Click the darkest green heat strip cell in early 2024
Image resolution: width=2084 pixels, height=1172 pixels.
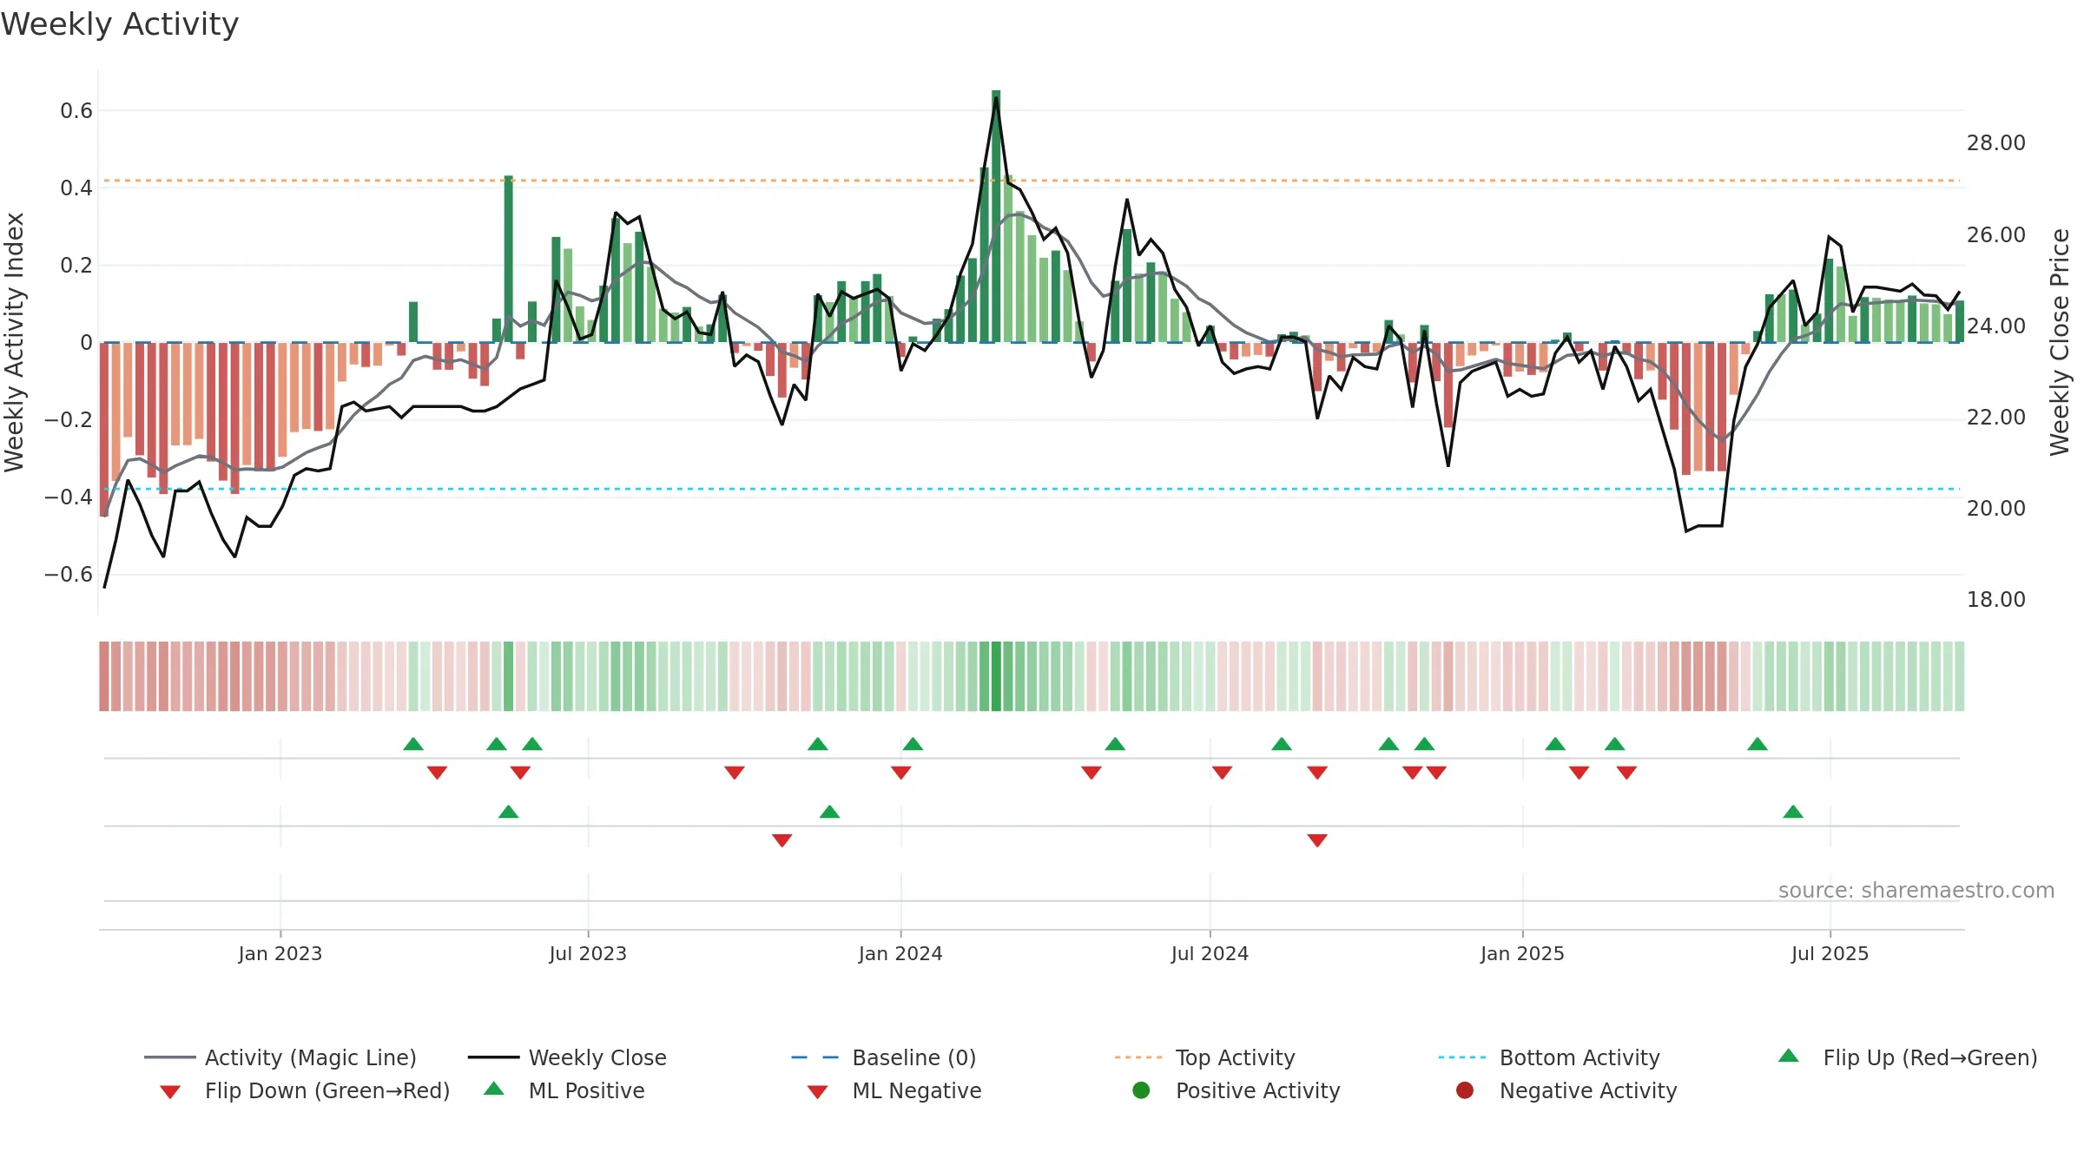click(996, 676)
